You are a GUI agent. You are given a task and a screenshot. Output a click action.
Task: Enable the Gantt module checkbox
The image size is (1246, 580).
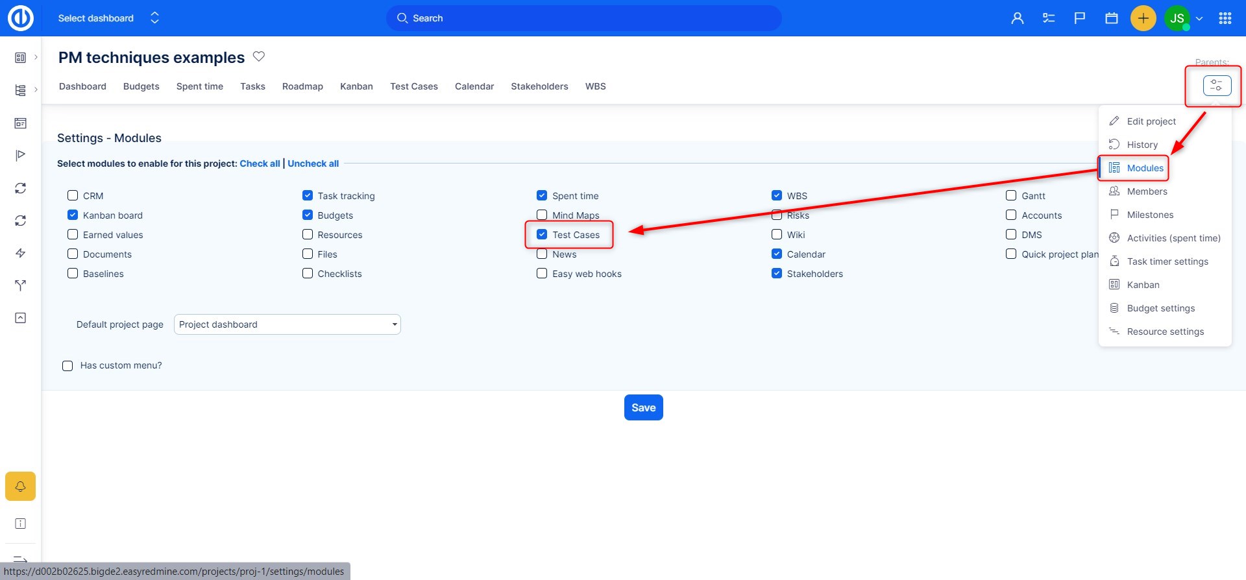1011,195
